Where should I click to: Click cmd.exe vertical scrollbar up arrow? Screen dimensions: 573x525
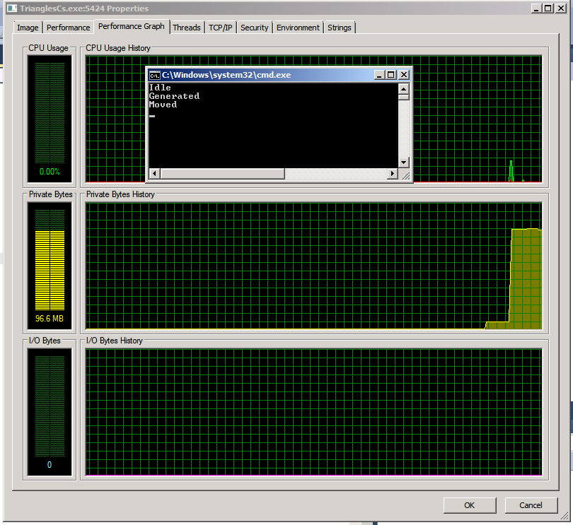point(403,89)
